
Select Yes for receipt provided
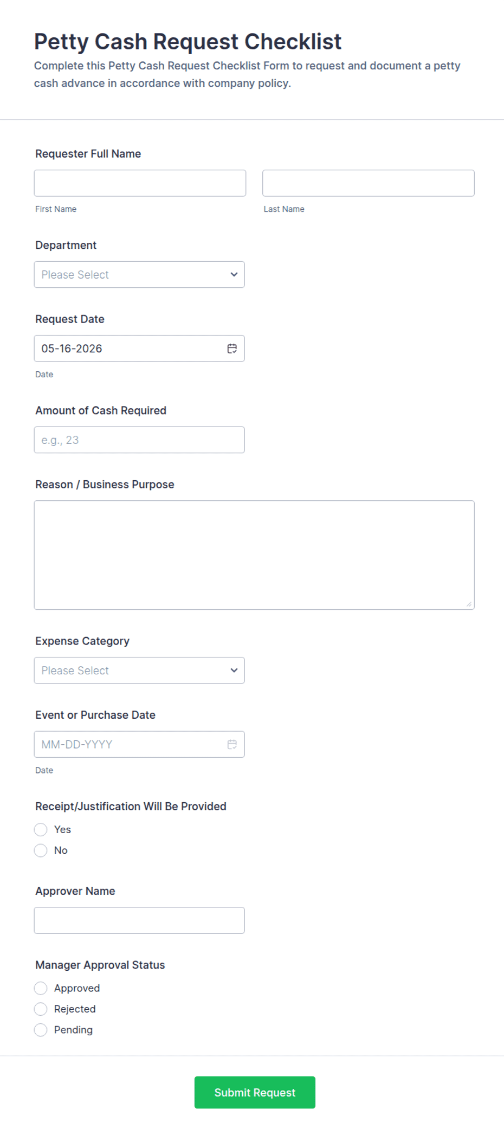[x=41, y=829]
